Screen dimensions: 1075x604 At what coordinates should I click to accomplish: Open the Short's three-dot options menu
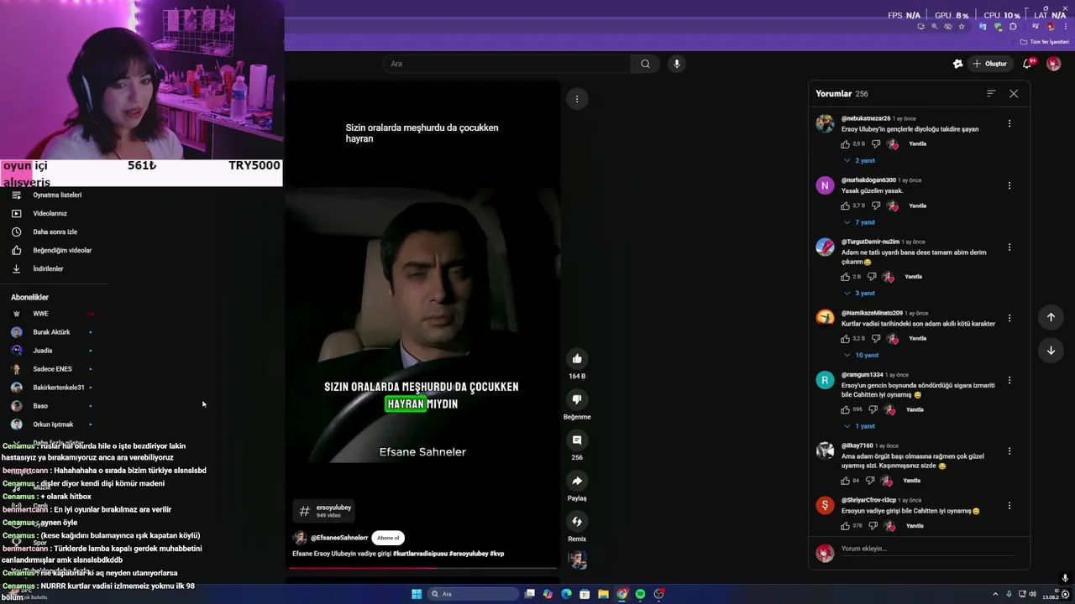tap(577, 99)
